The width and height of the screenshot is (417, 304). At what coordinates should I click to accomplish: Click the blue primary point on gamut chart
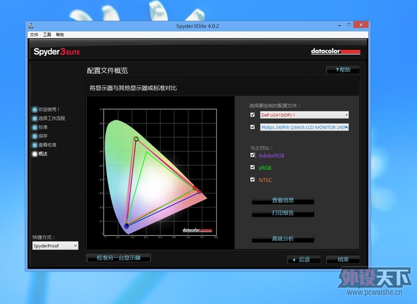click(126, 226)
